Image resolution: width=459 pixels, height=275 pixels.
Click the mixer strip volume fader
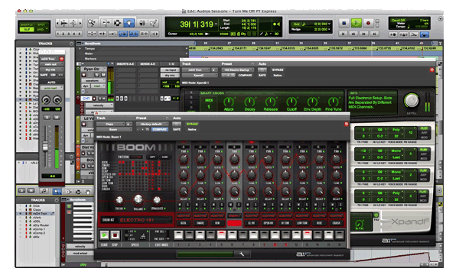click(x=45, y=146)
